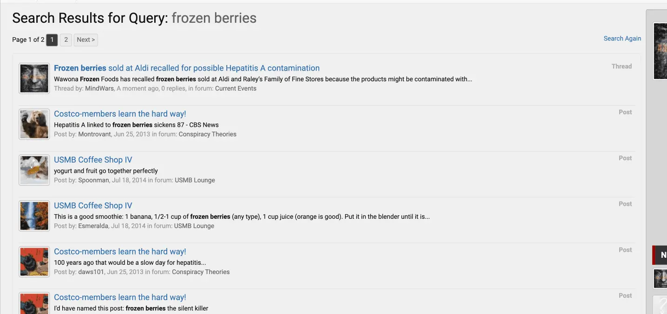Open Montrovant's bear avatar
The height and width of the screenshot is (314, 667).
[34, 124]
